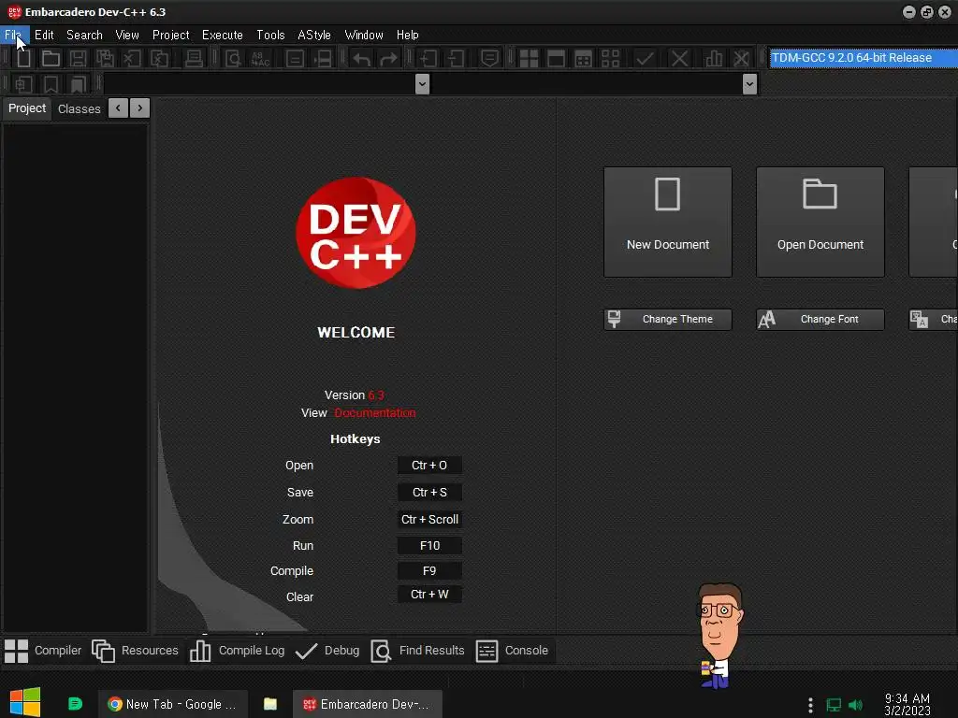Click the Open folder toolbar icon

pos(51,59)
